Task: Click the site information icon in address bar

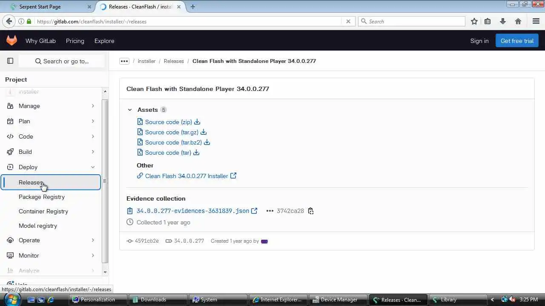Action: [21, 21]
